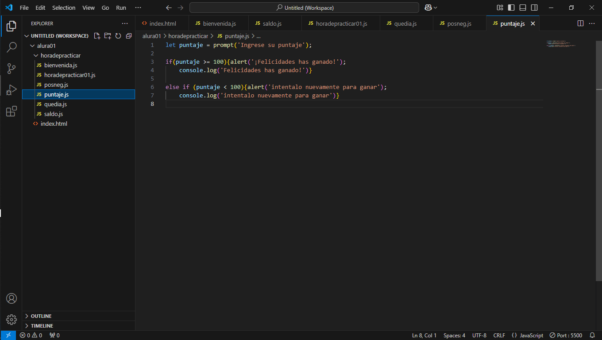
Task: Open the Customize Layout icon
Action: pyautogui.click(x=500, y=8)
